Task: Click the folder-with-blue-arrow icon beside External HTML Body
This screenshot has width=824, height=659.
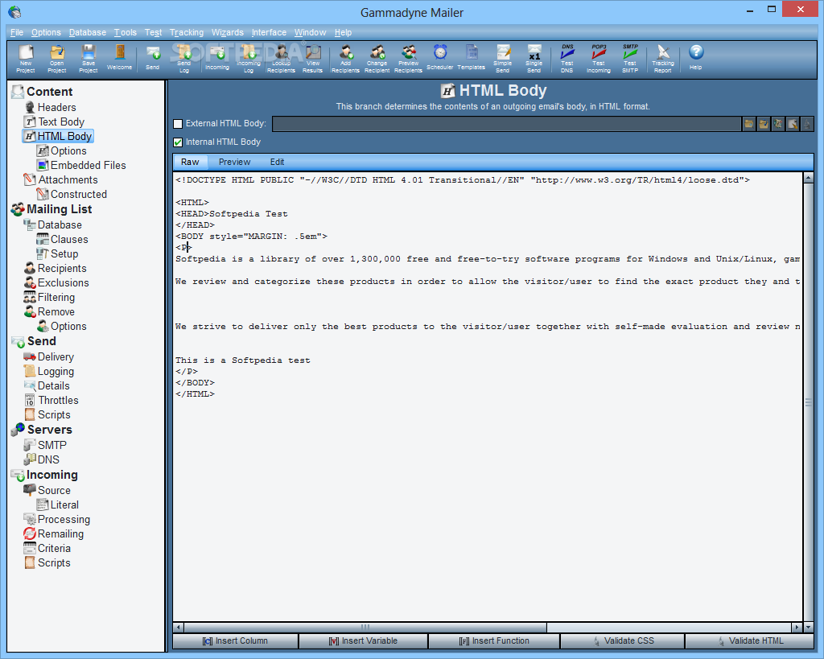Action: (763, 124)
